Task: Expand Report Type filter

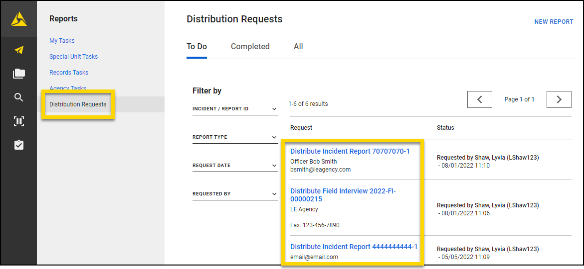Action: tap(235, 137)
